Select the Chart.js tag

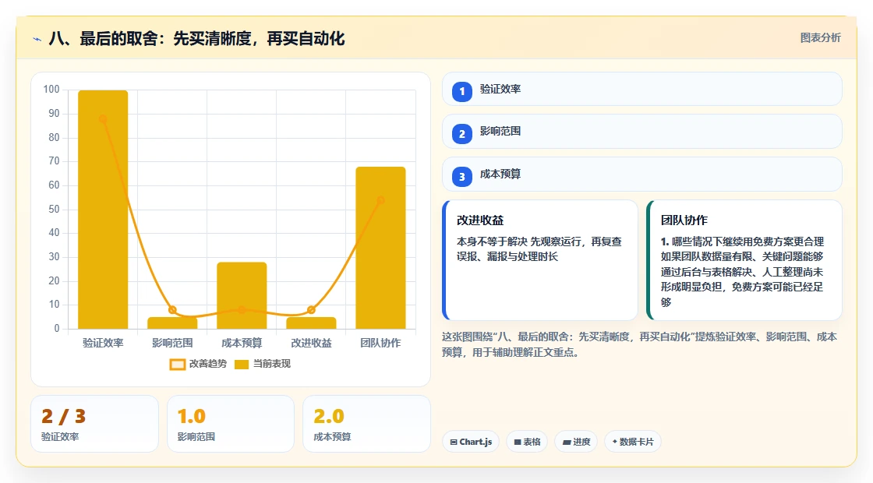pyautogui.click(x=471, y=442)
